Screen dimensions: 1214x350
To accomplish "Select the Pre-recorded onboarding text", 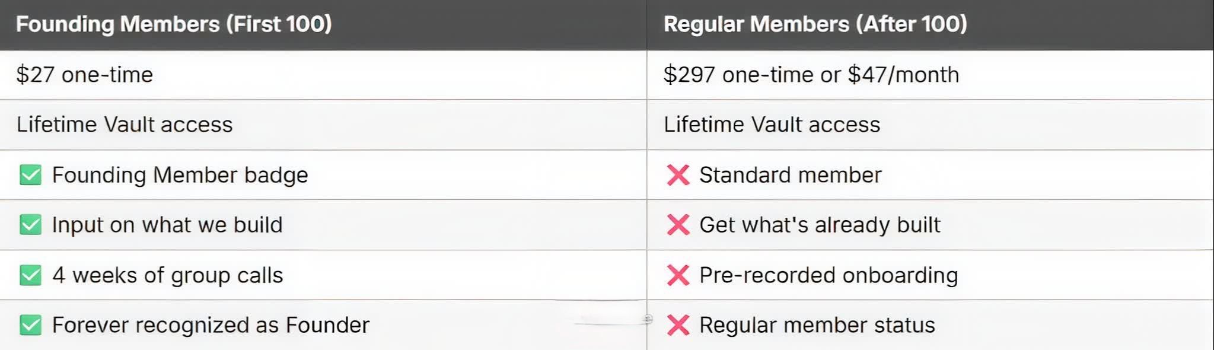I will 828,275.
